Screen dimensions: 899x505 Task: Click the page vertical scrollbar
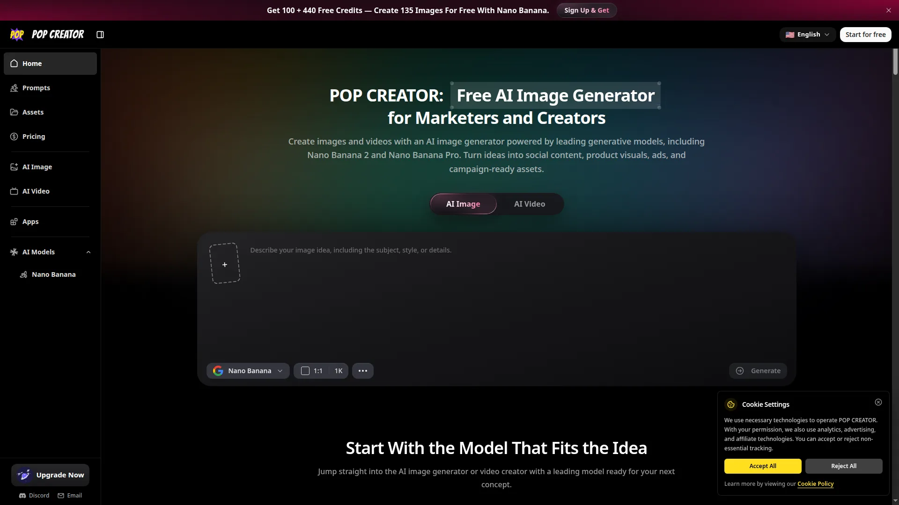click(x=895, y=62)
